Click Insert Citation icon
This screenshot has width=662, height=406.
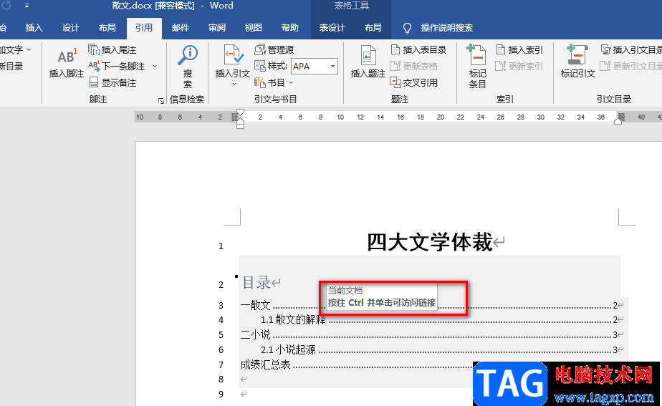[x=233, y=55]
